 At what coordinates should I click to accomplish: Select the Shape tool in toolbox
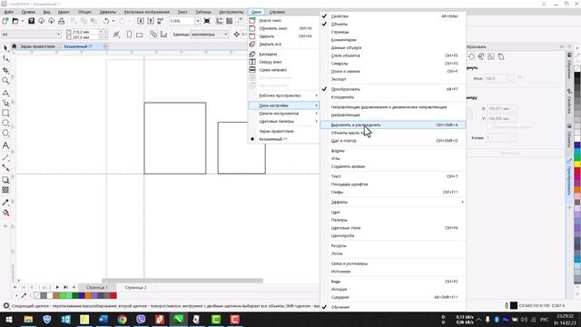click(5, 58)
